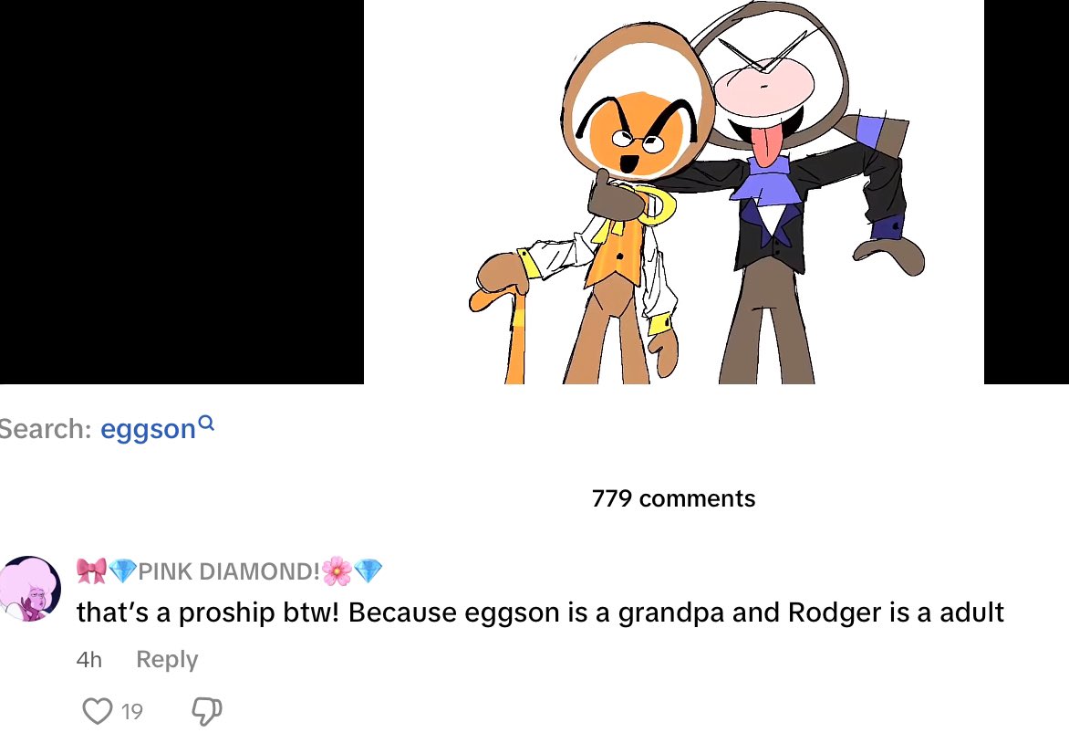Click the black area left of drawing

(x=182, y=192)
